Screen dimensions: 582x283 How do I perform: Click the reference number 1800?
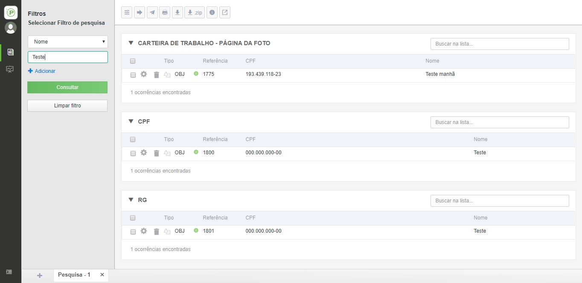(x=209, y=153)
